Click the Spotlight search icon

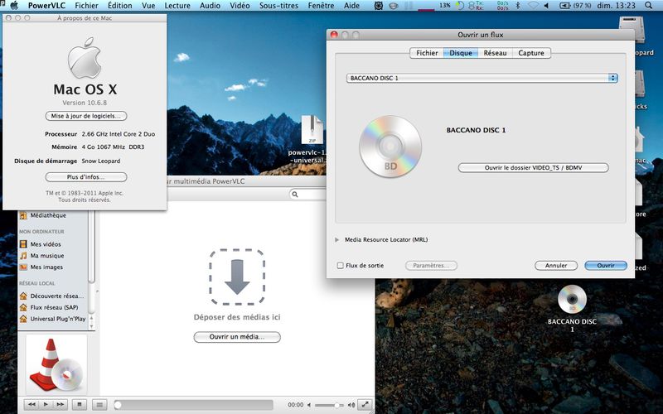[x=649, y=6]
